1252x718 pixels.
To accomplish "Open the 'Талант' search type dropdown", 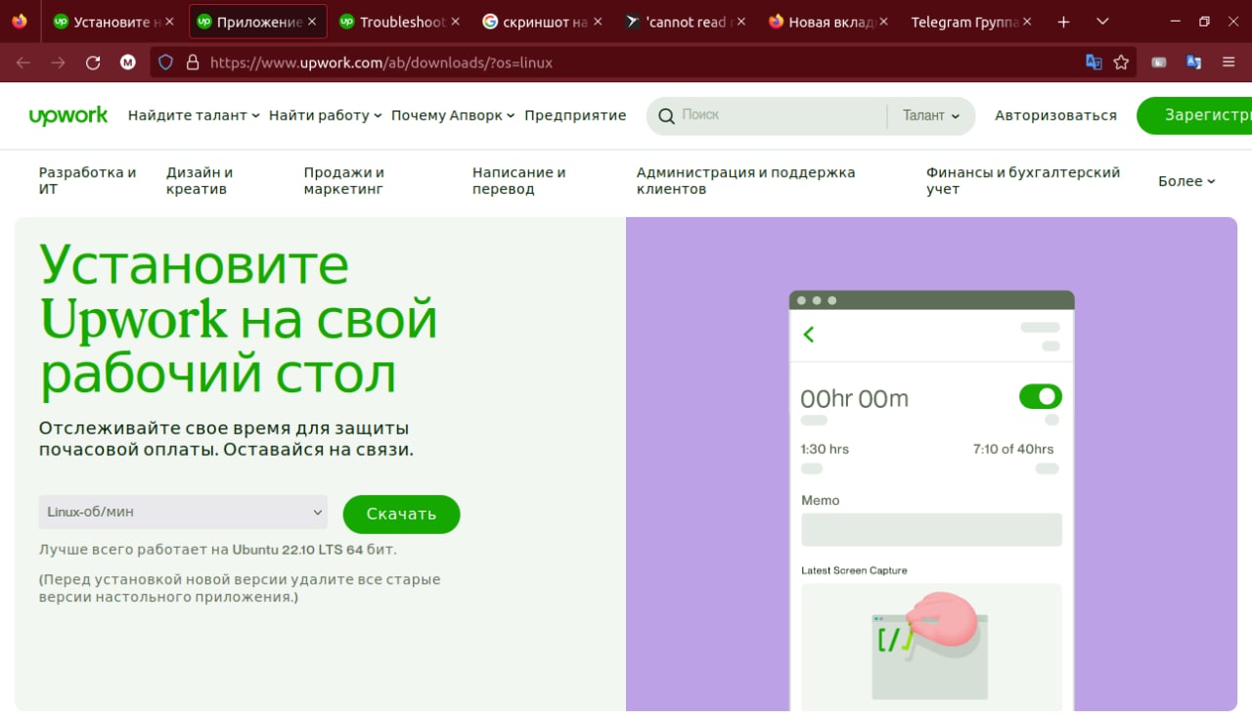I will [x=931, y=115].
